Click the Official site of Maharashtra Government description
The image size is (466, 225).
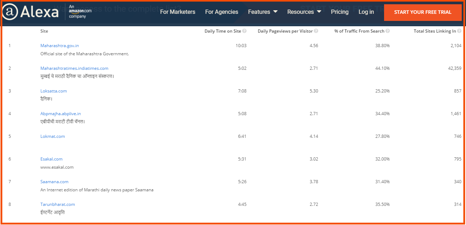(85, 54)
